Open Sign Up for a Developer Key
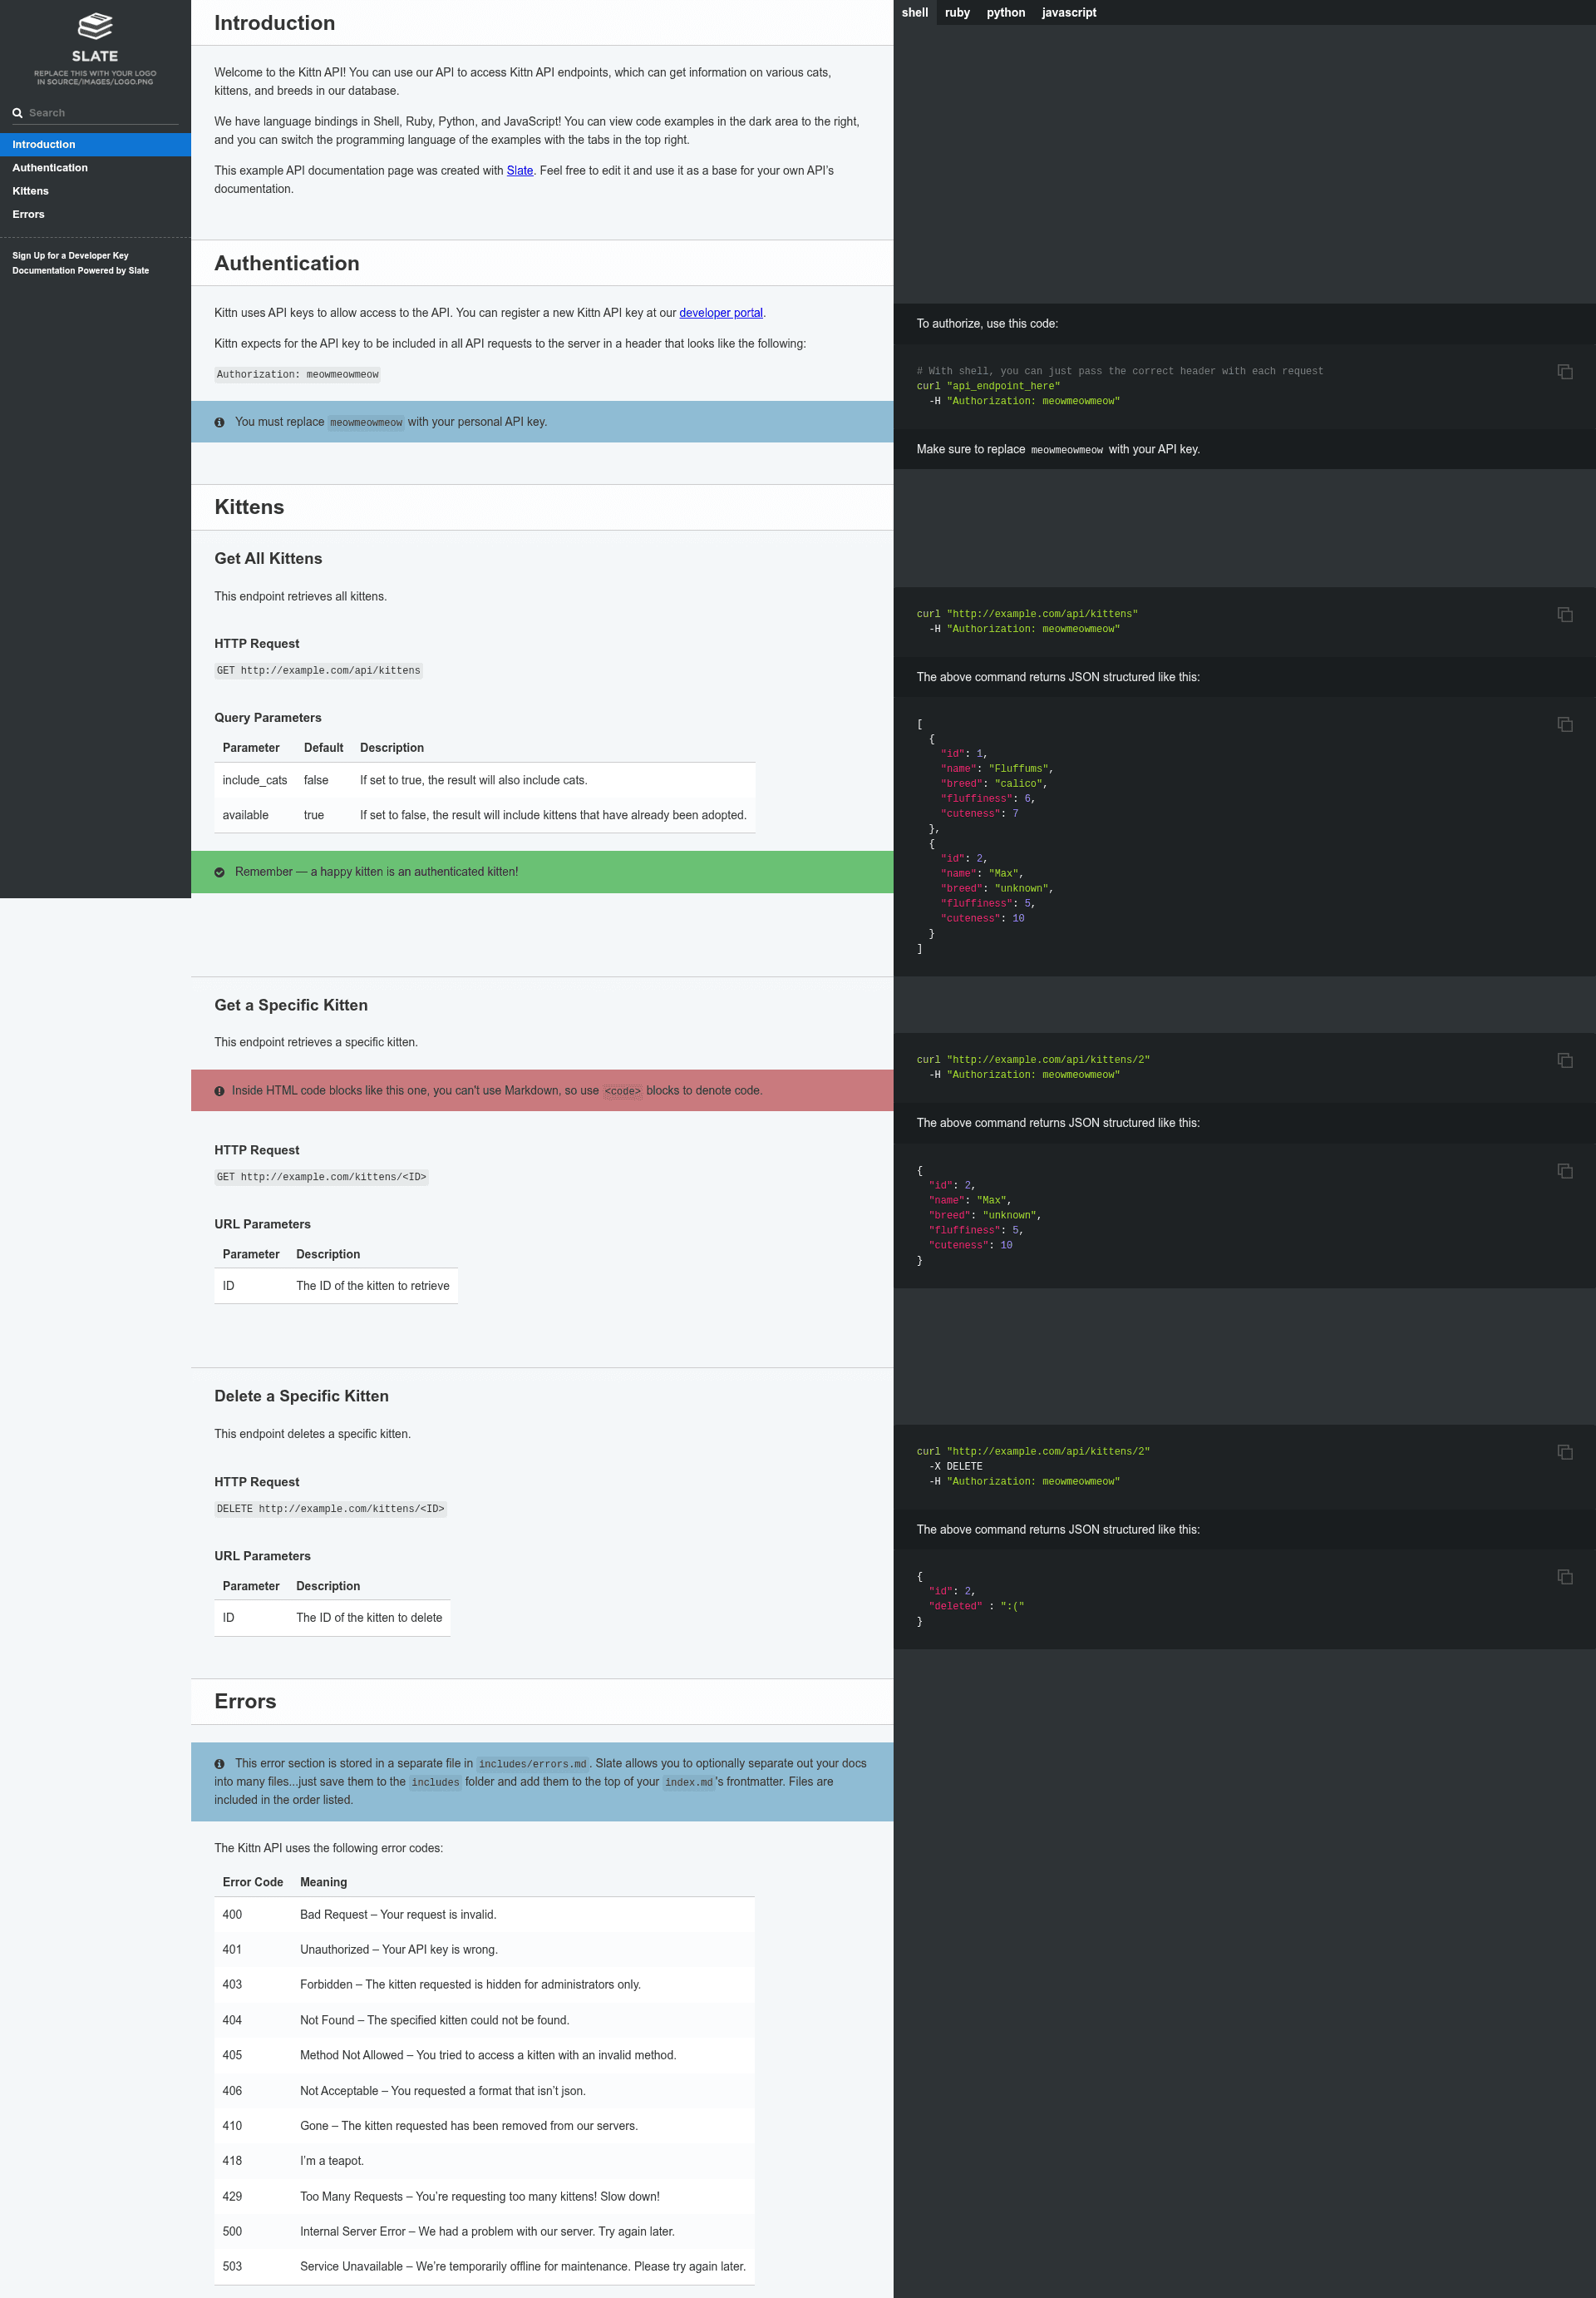Image resolution: width=1596 pixels, height=2298 pixels. tap(70, 255)
